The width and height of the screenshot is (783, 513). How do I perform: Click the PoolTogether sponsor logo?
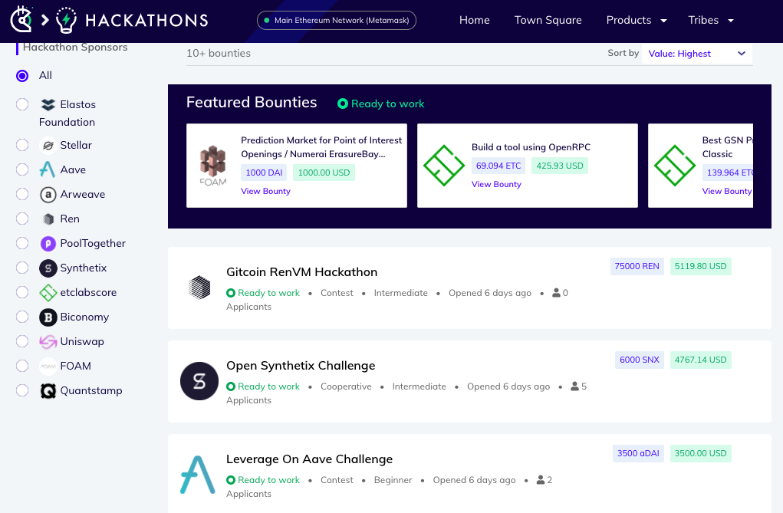click(48, 243)
